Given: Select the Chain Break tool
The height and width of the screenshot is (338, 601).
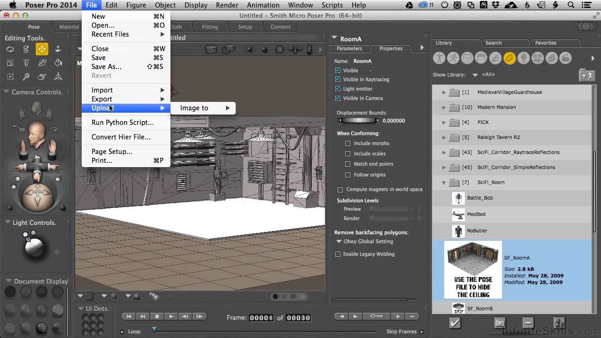Looking at the screenshot, I should (x=42, y=63).
